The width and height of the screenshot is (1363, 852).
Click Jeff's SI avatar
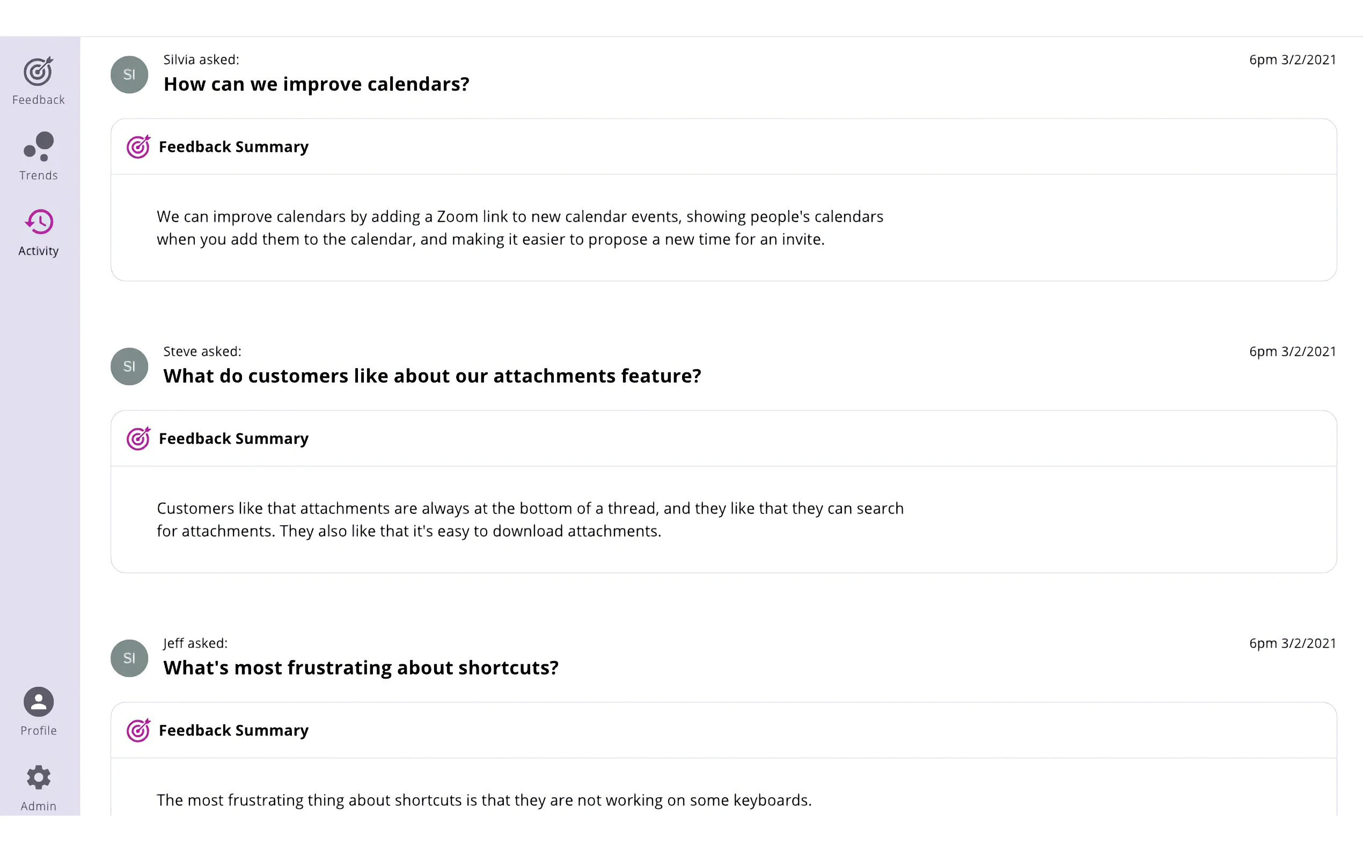[x=129, y=658]
